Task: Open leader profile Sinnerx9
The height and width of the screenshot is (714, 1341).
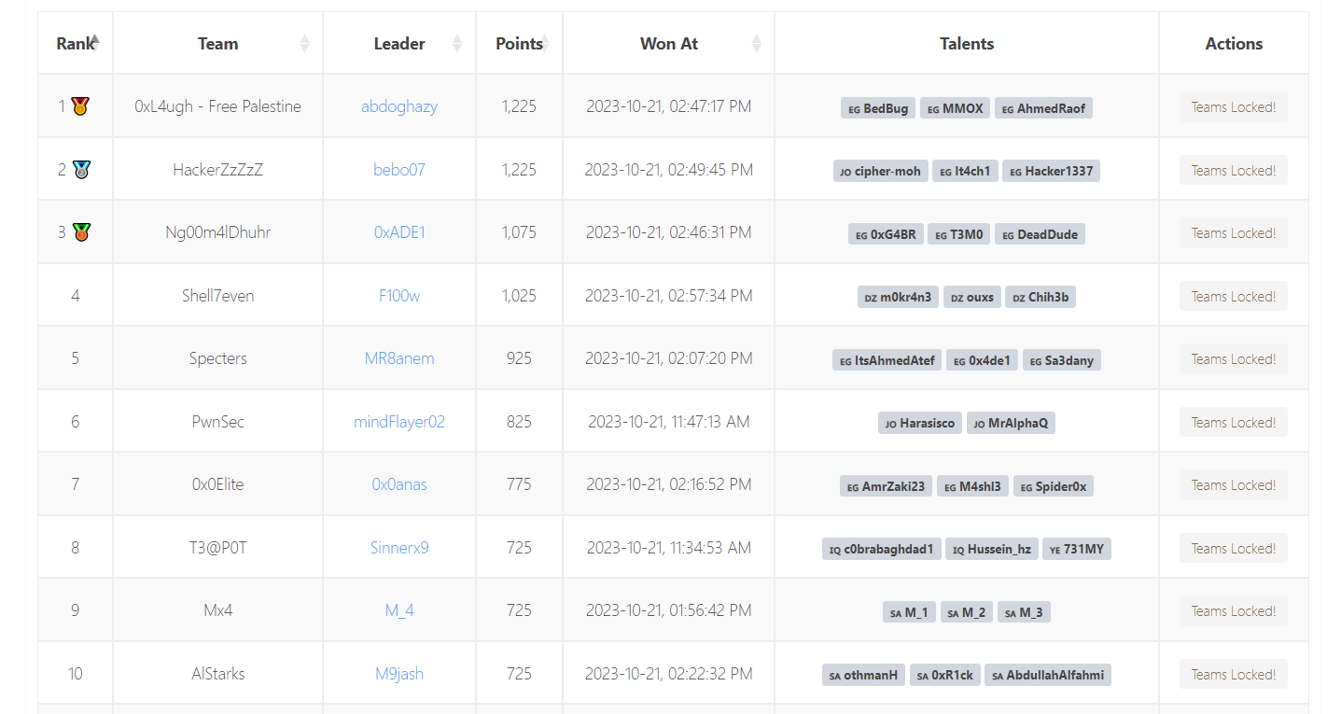Action: pyautogui.click(x=399, y=548)
